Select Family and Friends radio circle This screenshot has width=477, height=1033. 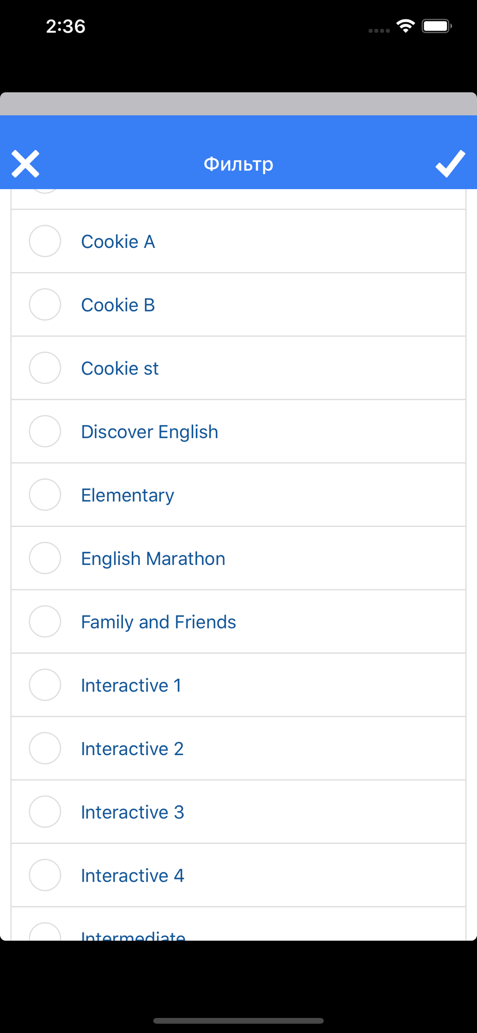45,622
